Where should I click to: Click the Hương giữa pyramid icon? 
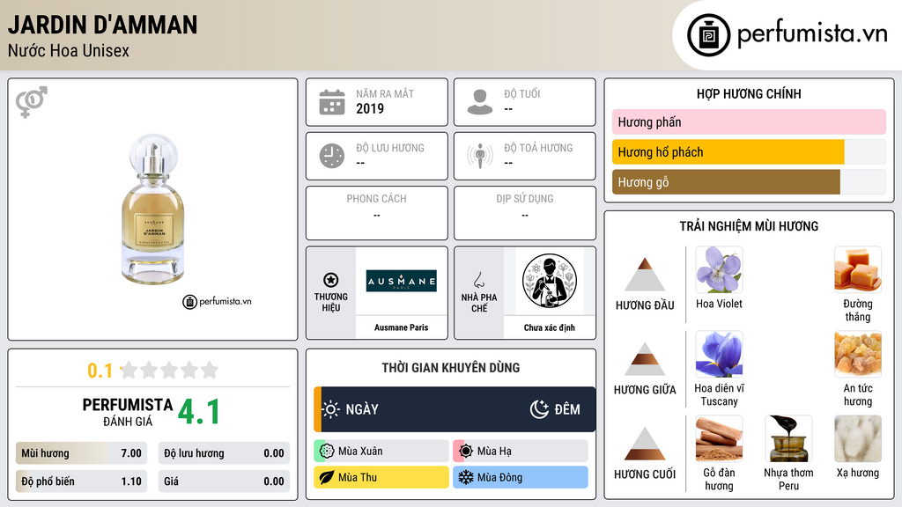click(645, 359)
